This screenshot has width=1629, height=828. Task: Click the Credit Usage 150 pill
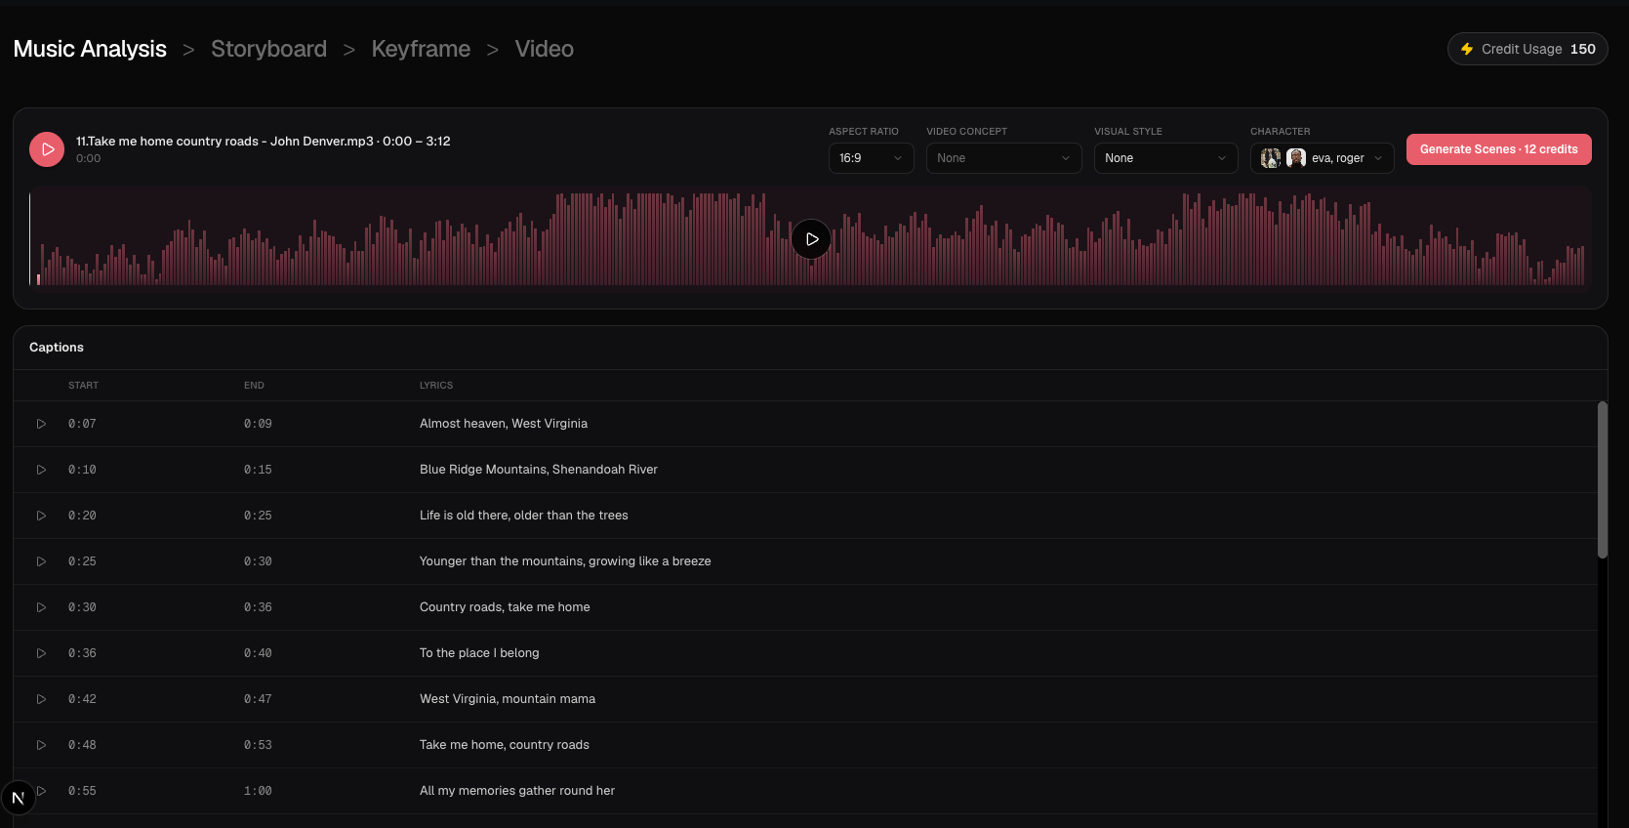click(x=1527, y=49)
